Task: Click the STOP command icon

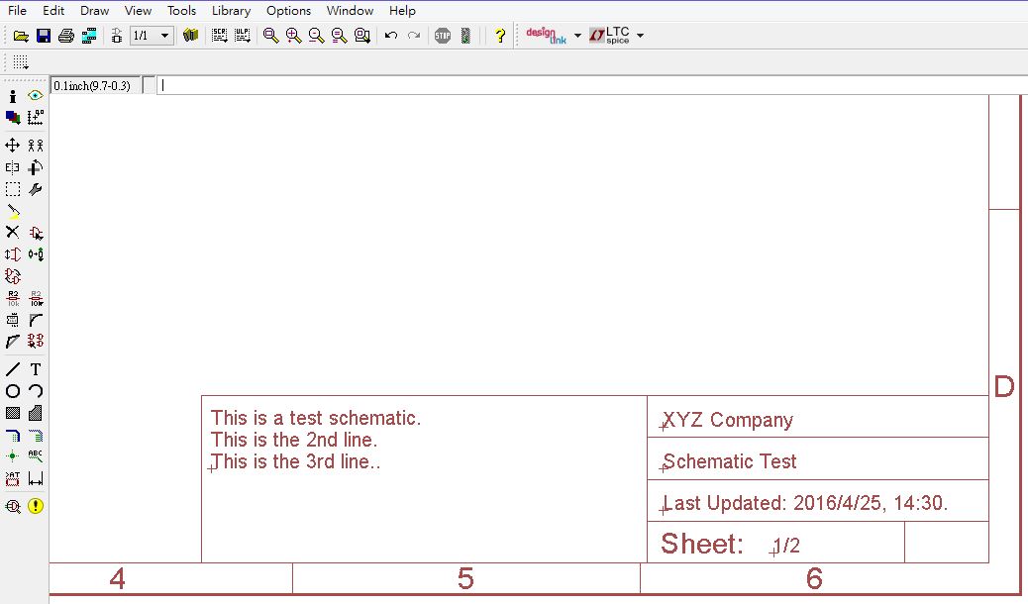Action: point(443,36)
